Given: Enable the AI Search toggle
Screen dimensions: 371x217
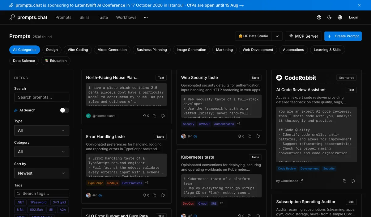Looking at the screenshot, I should [65, 110].
